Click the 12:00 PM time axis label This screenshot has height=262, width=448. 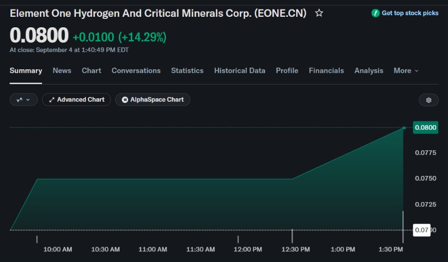(248, 249)
